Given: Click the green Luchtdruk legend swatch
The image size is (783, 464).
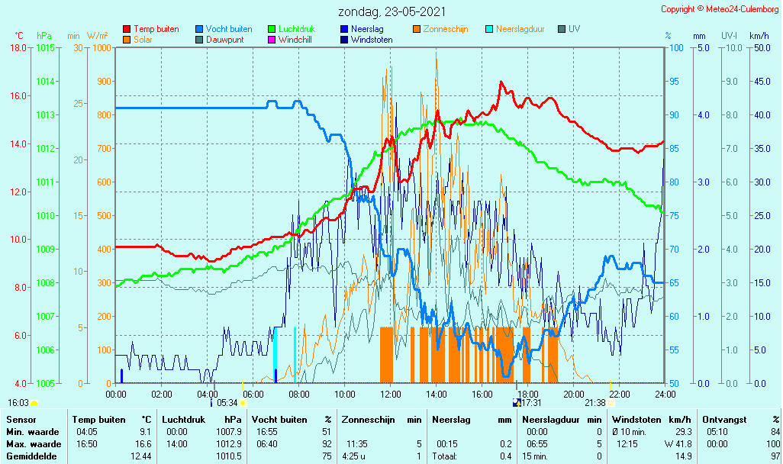Looking at the screenshot, I should click(272, 30).
